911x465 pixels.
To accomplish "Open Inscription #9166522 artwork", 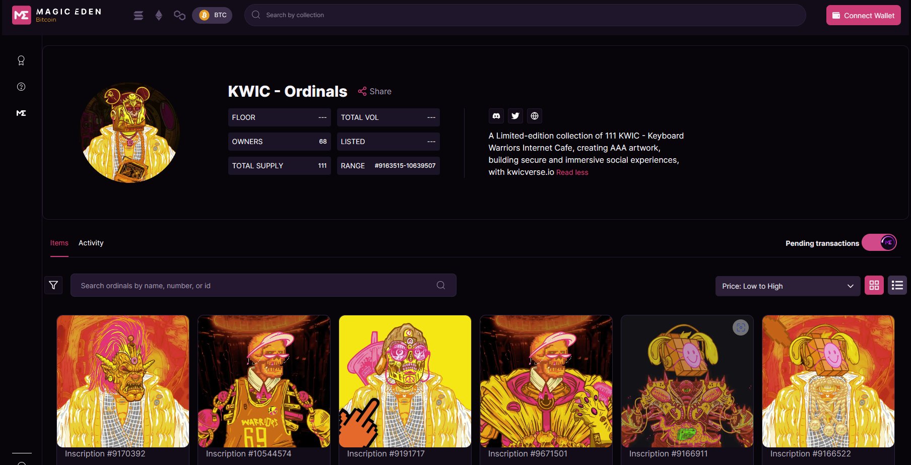I will click(828, 381).
